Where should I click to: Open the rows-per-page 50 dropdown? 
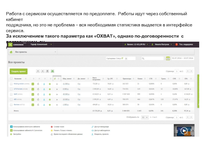145,117
